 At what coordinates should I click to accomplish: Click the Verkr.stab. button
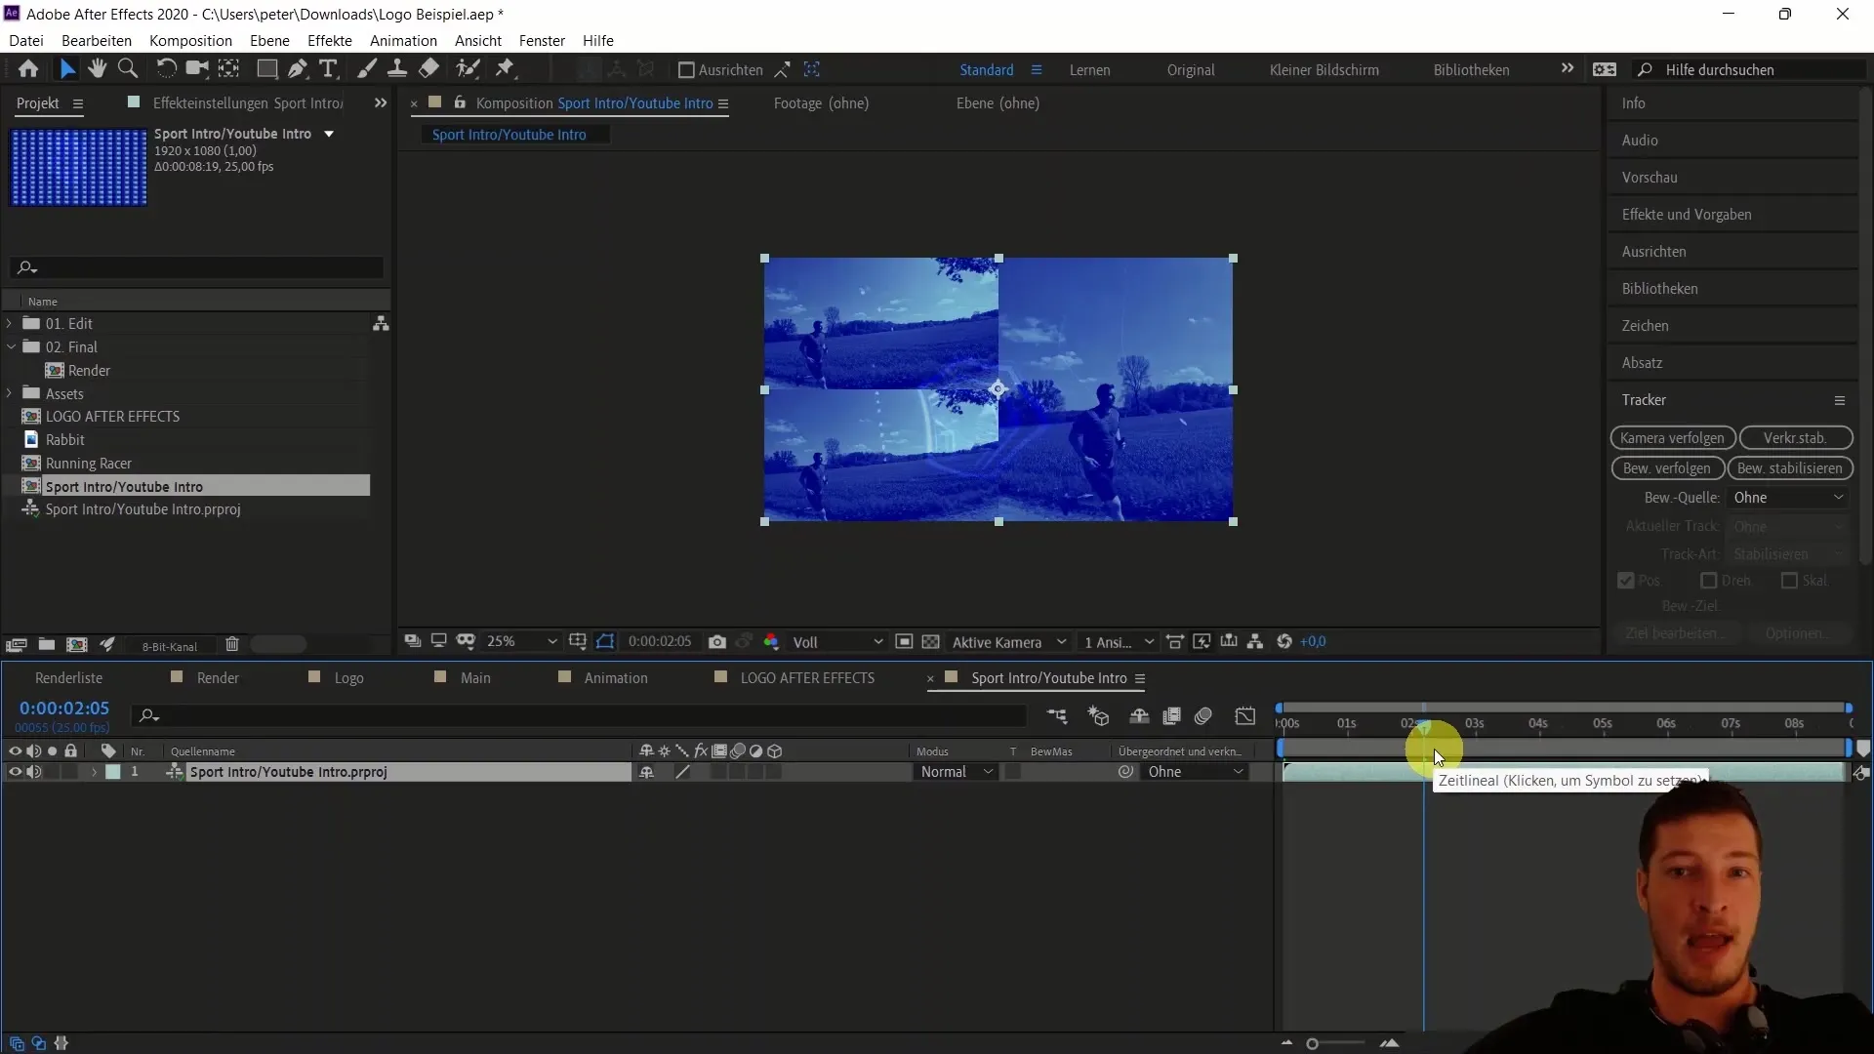tap(1795, 438)
